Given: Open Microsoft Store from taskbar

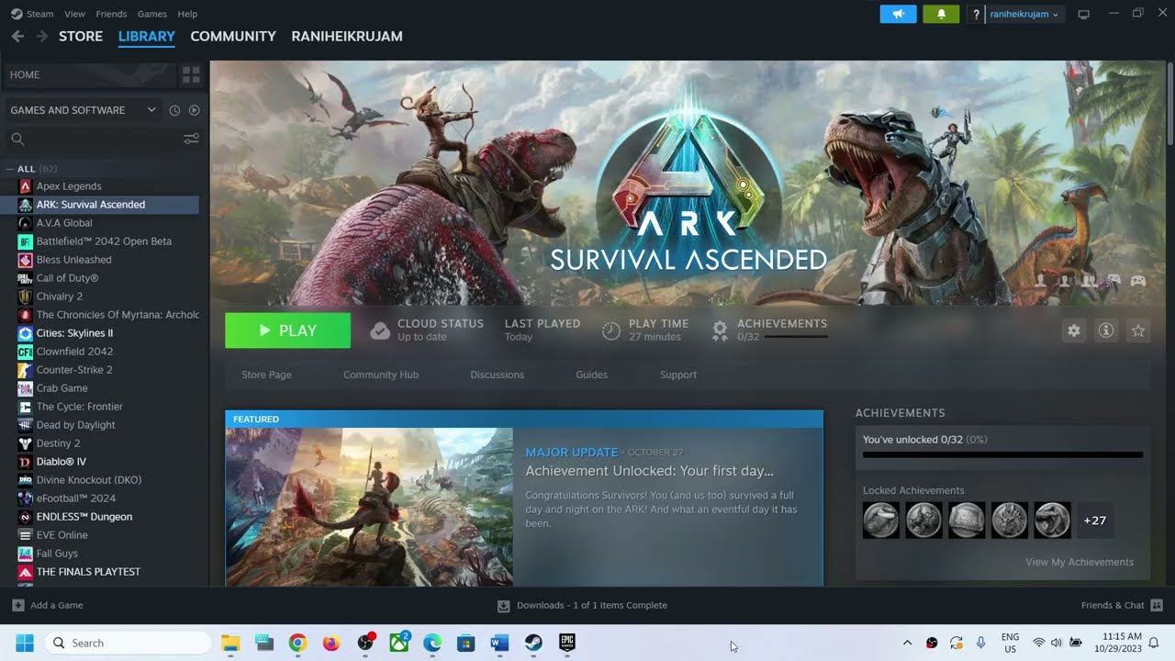Looking at the screenshot, I should click(466, 643).
